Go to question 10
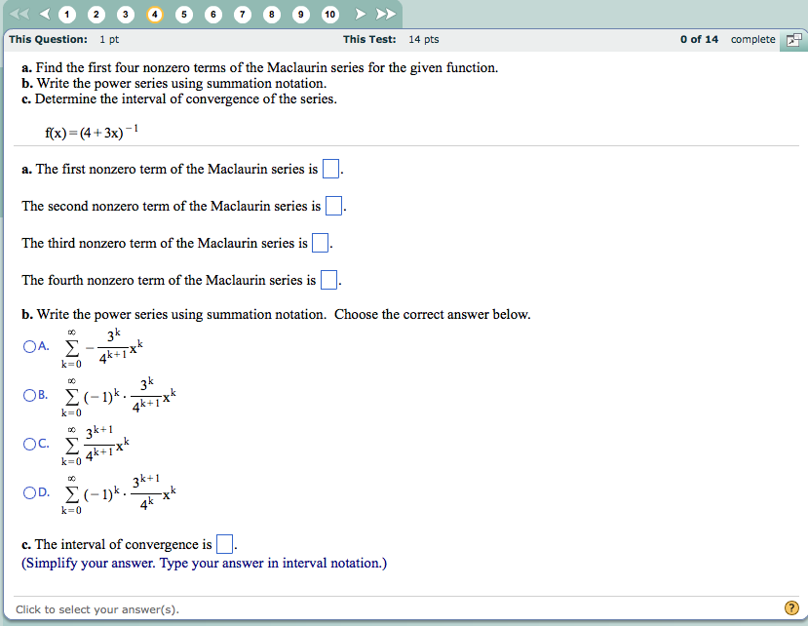The height and width of the screenshot is (626, 808). [329, 14]
